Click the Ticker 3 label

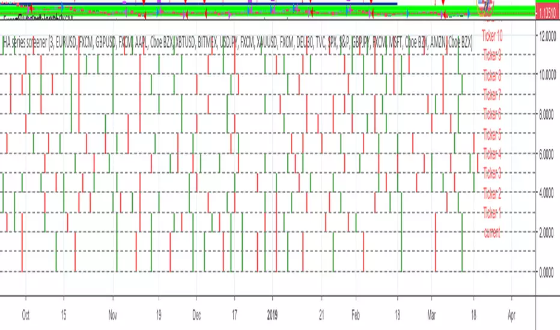click(x=492, y=174)
